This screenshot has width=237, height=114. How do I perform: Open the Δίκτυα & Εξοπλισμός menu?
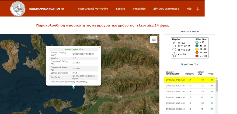pyautogui.click(x=166, y=9)
